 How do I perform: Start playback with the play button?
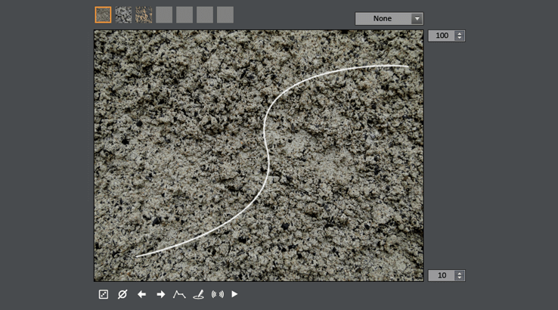click(x=234, y=294)
